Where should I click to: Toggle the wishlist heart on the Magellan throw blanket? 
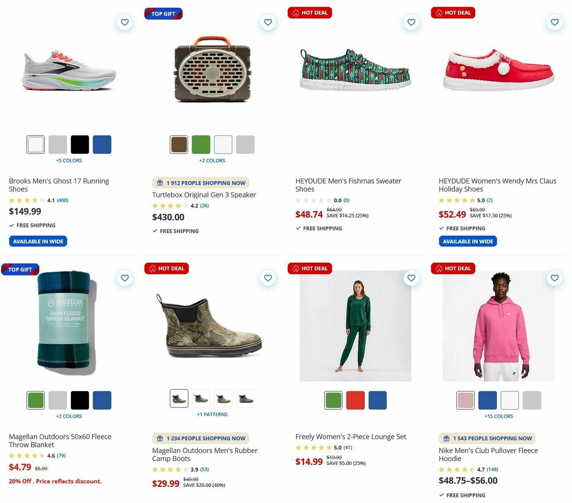(124, 278)
